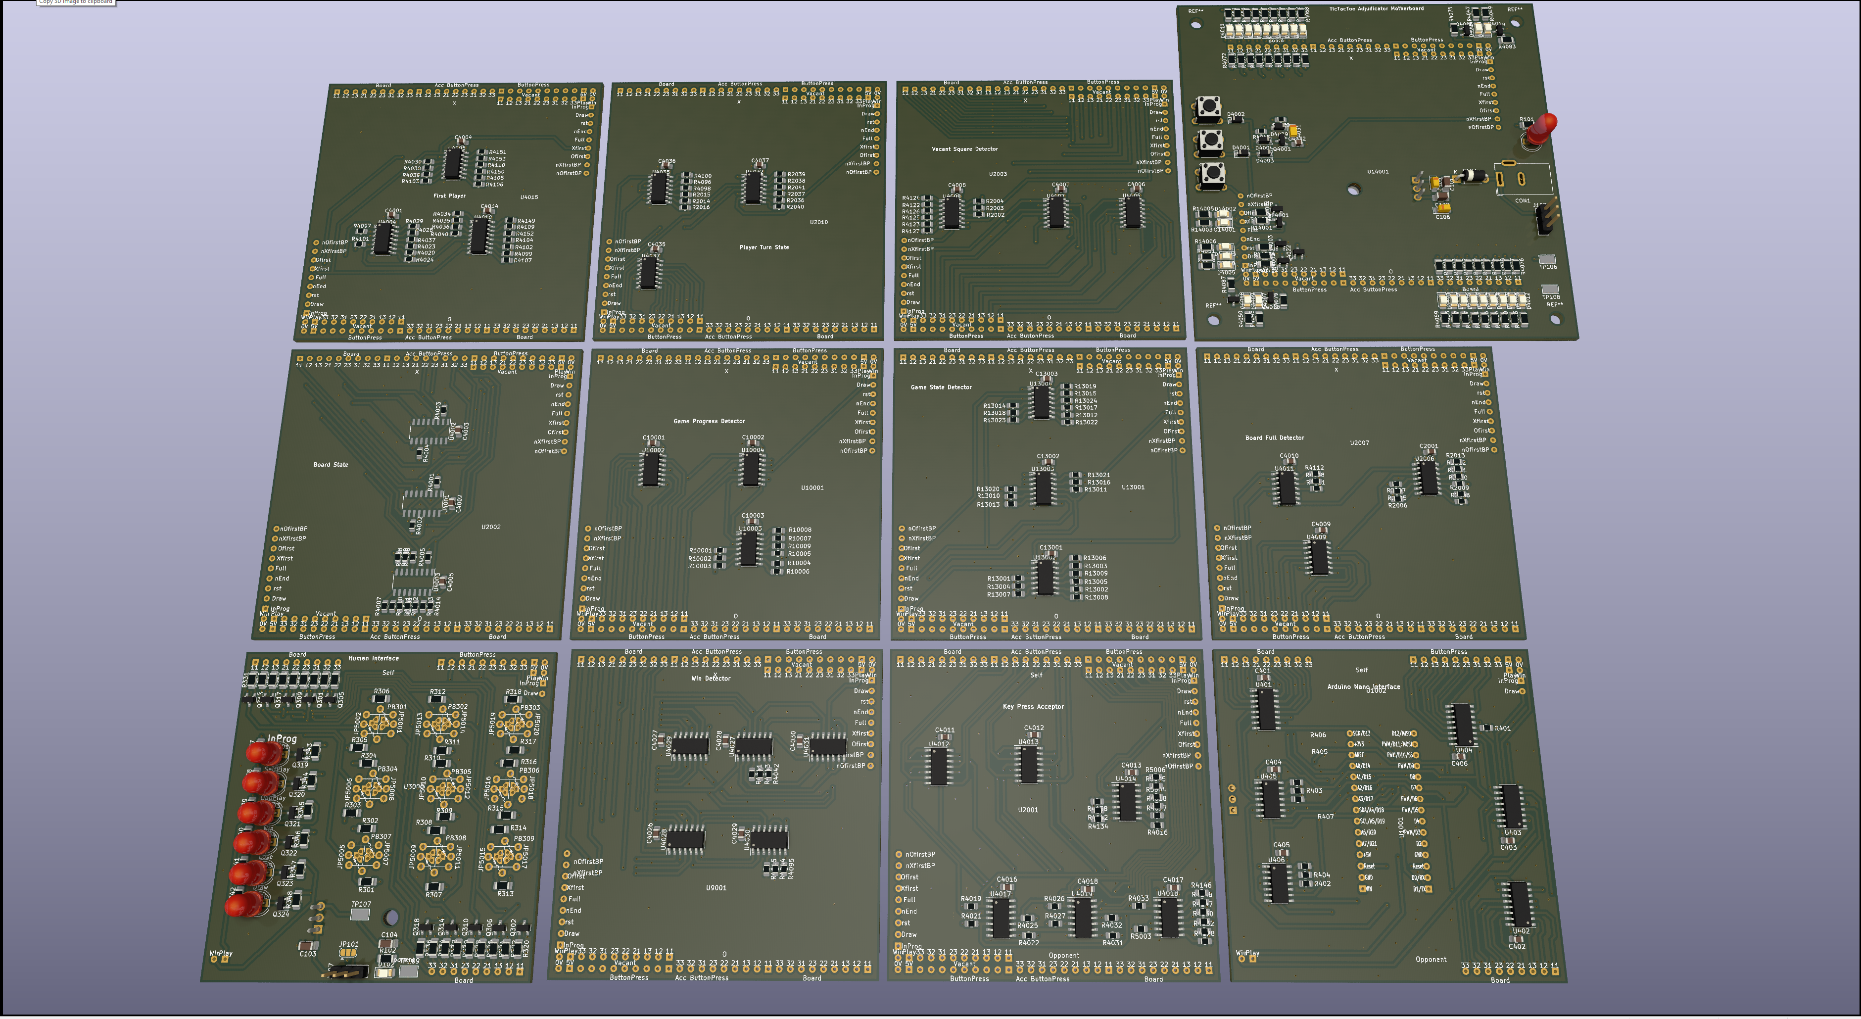Click the C103 capacitor label

point(308,954)
